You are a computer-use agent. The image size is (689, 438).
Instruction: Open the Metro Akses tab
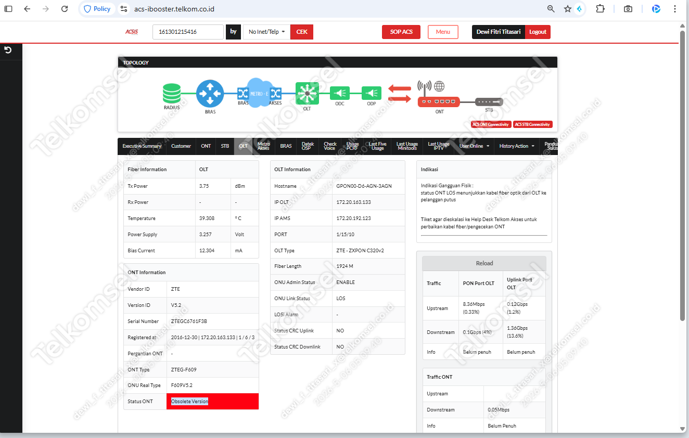pyautogui.click(x=264, y=146)
